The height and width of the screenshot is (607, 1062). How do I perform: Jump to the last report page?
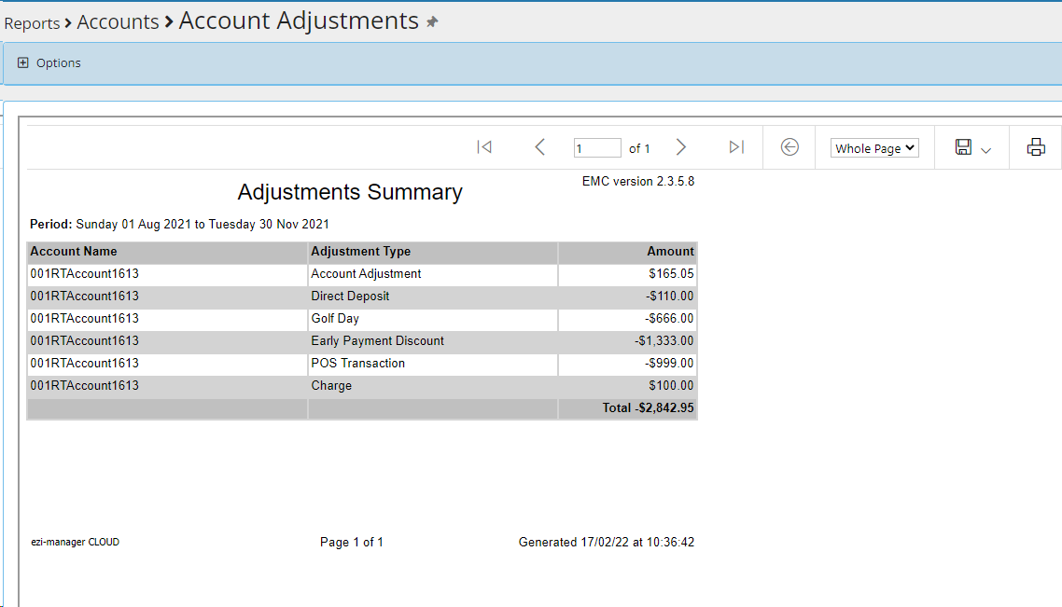[x=736, y=147]
